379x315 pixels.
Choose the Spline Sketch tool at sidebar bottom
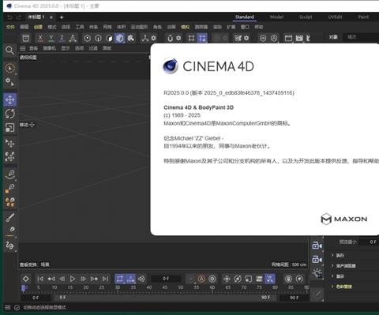coord(10,246)
